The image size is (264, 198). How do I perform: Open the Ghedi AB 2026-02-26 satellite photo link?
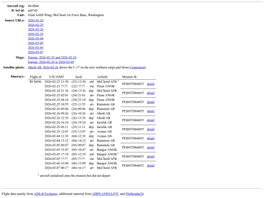pyautogui.click(x=43, y=67)
